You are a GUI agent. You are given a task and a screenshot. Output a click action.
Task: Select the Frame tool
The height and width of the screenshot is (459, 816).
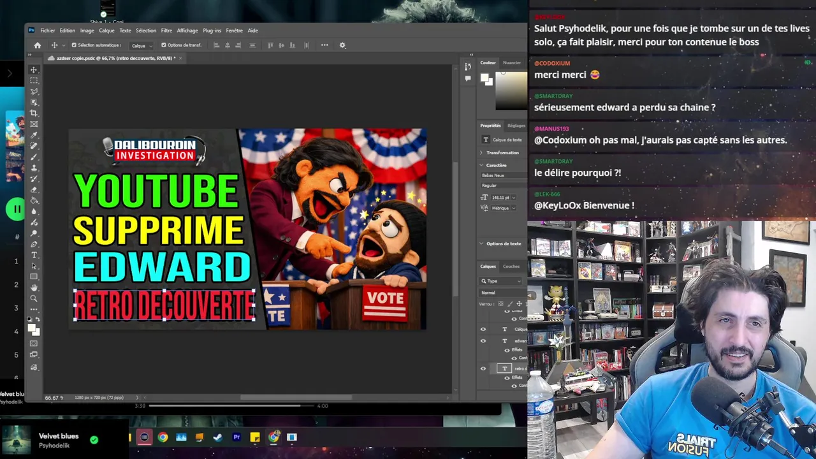[34, 124]
